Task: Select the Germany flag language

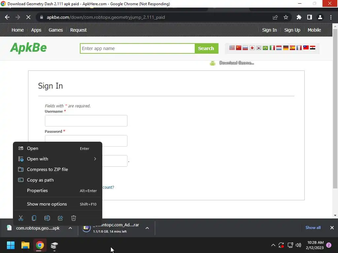Action: [x=286, y=48]
